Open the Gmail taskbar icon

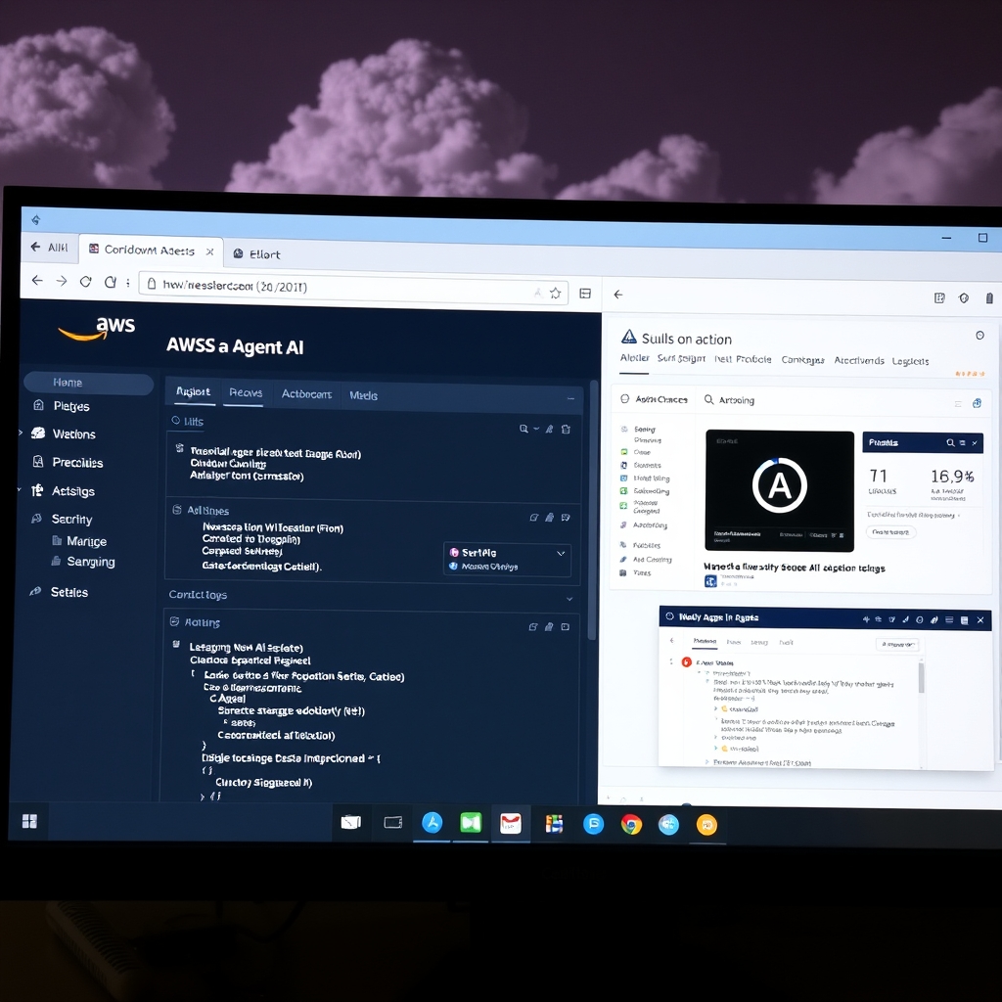tap(511, 824)
